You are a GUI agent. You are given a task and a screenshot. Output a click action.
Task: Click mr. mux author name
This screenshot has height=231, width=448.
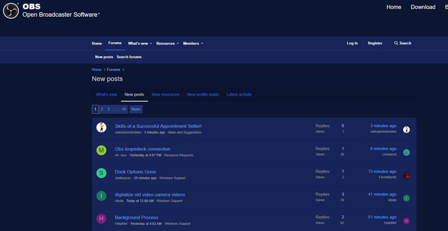[x=121, y=155]
